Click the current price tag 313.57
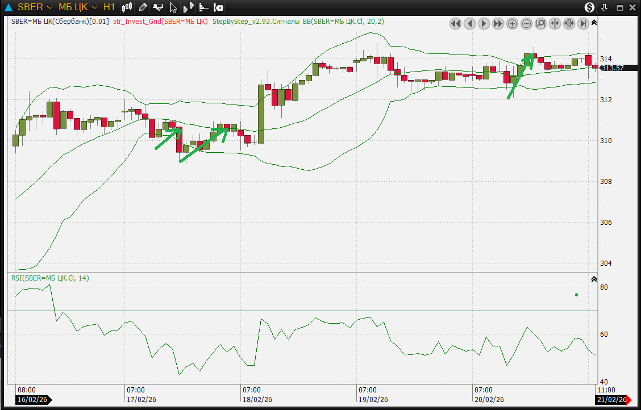 click(619, 68)
